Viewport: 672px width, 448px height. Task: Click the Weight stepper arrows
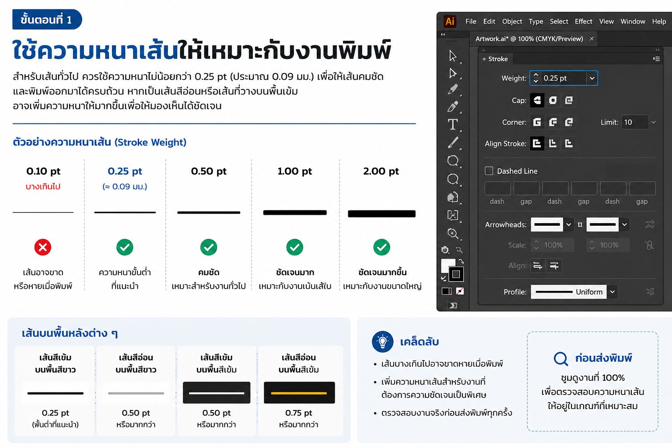click(x=535, y=78)
